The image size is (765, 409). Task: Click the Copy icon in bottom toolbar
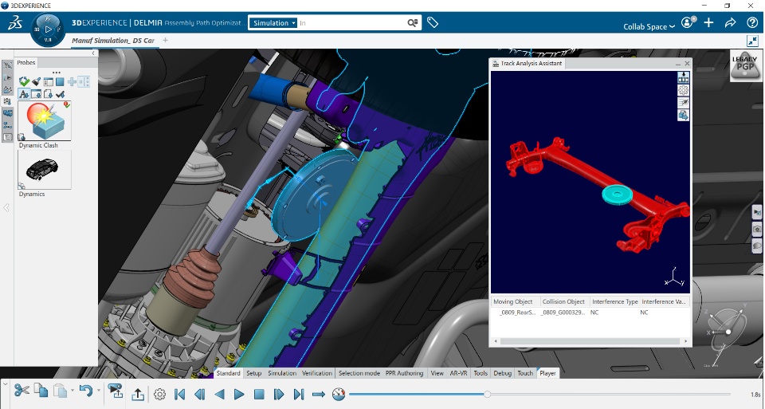41,391
